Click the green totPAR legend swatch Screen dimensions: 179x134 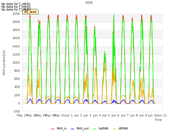point(95,129)
